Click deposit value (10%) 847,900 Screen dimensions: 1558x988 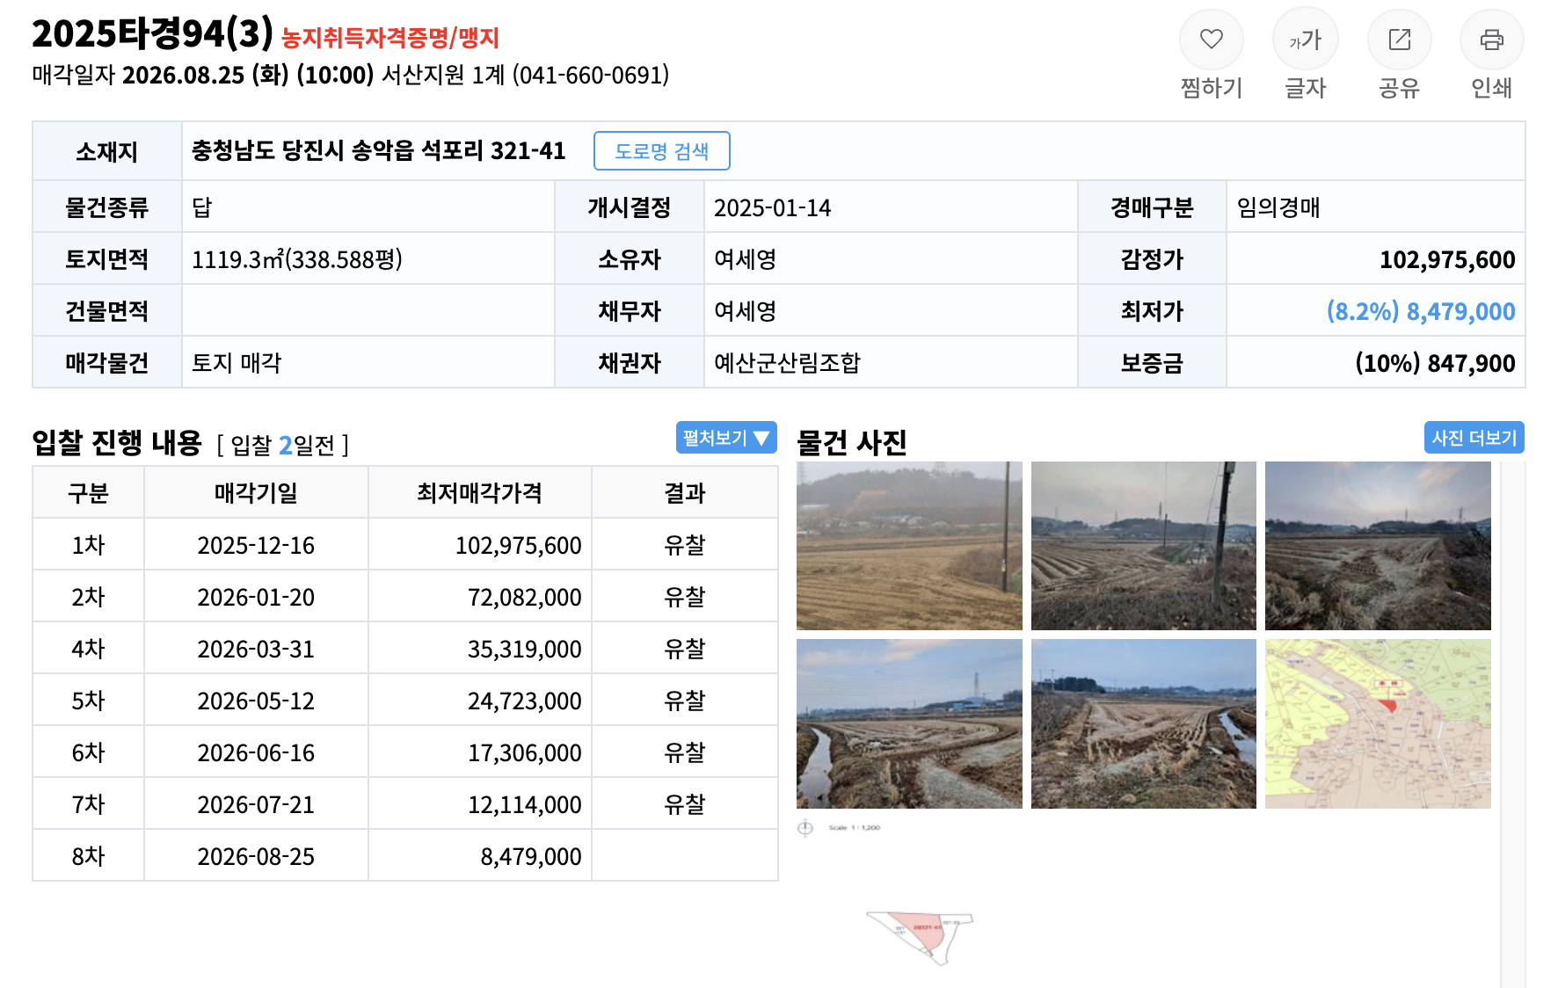tap(1435, 364)
